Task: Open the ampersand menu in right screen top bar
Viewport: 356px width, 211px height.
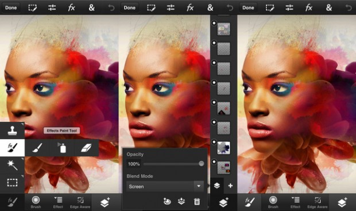Action: pos(329,7)
